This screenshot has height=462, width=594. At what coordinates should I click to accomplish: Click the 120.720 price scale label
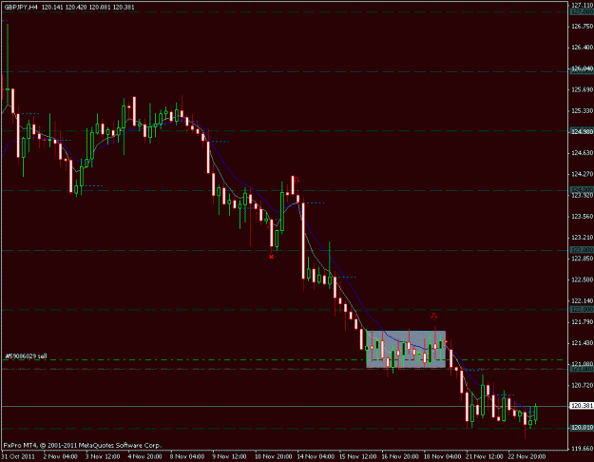(582, 385)
